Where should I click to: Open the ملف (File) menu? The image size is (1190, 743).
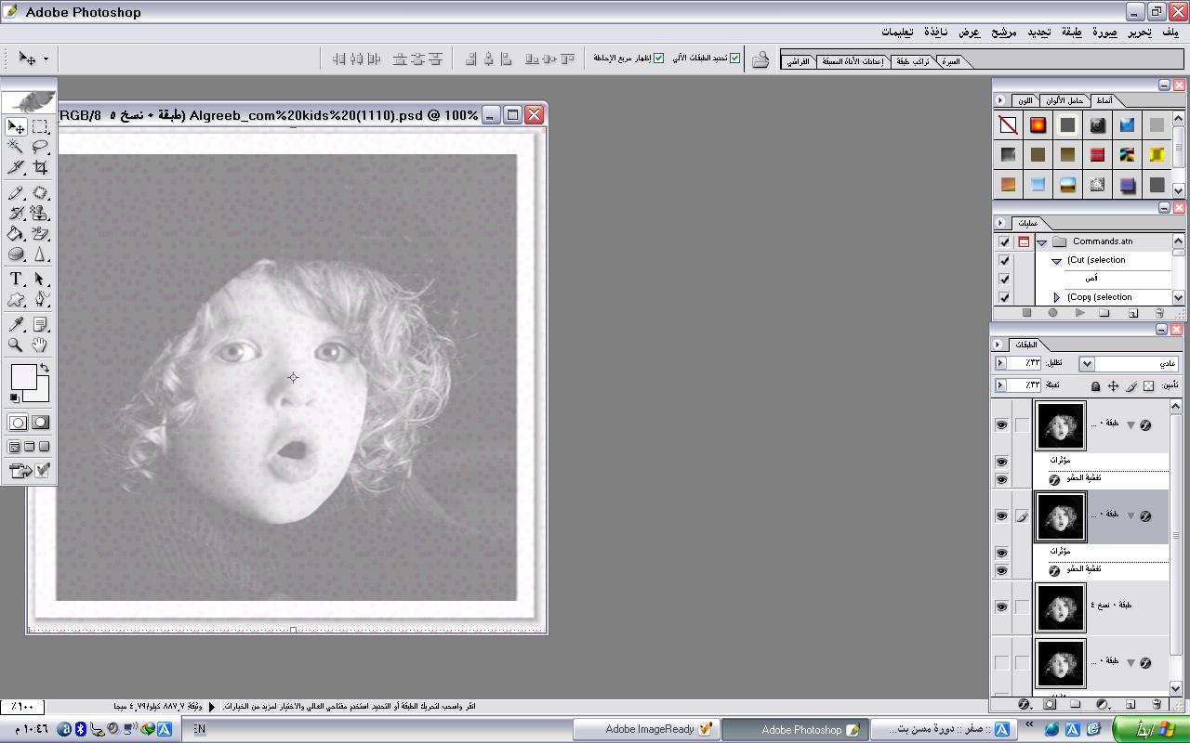(x=1170, y=33)
